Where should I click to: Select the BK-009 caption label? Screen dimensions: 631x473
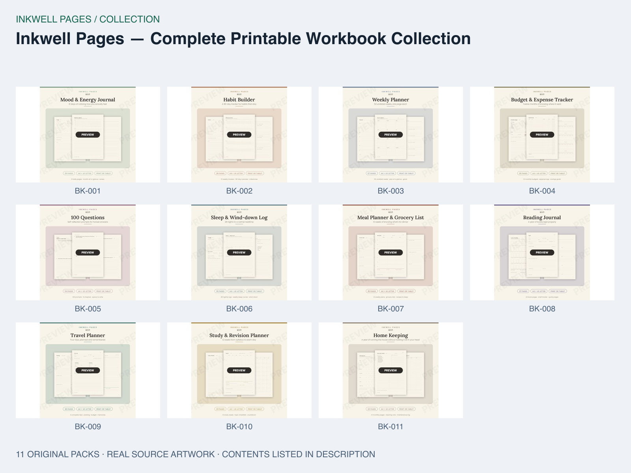[88, 426]
